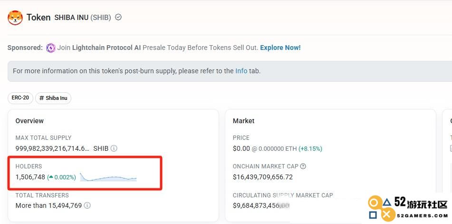This screenshot has height=224, width=452.
Task: Follow the Explore Now! sponsored link
Action: 280,48
